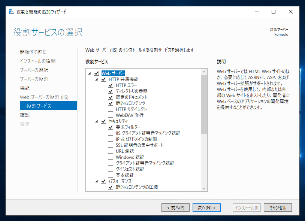The width and height of the screenshot is (305, 221).
Task: Toggle the セキュリティ checkbox
Action: 103,121
